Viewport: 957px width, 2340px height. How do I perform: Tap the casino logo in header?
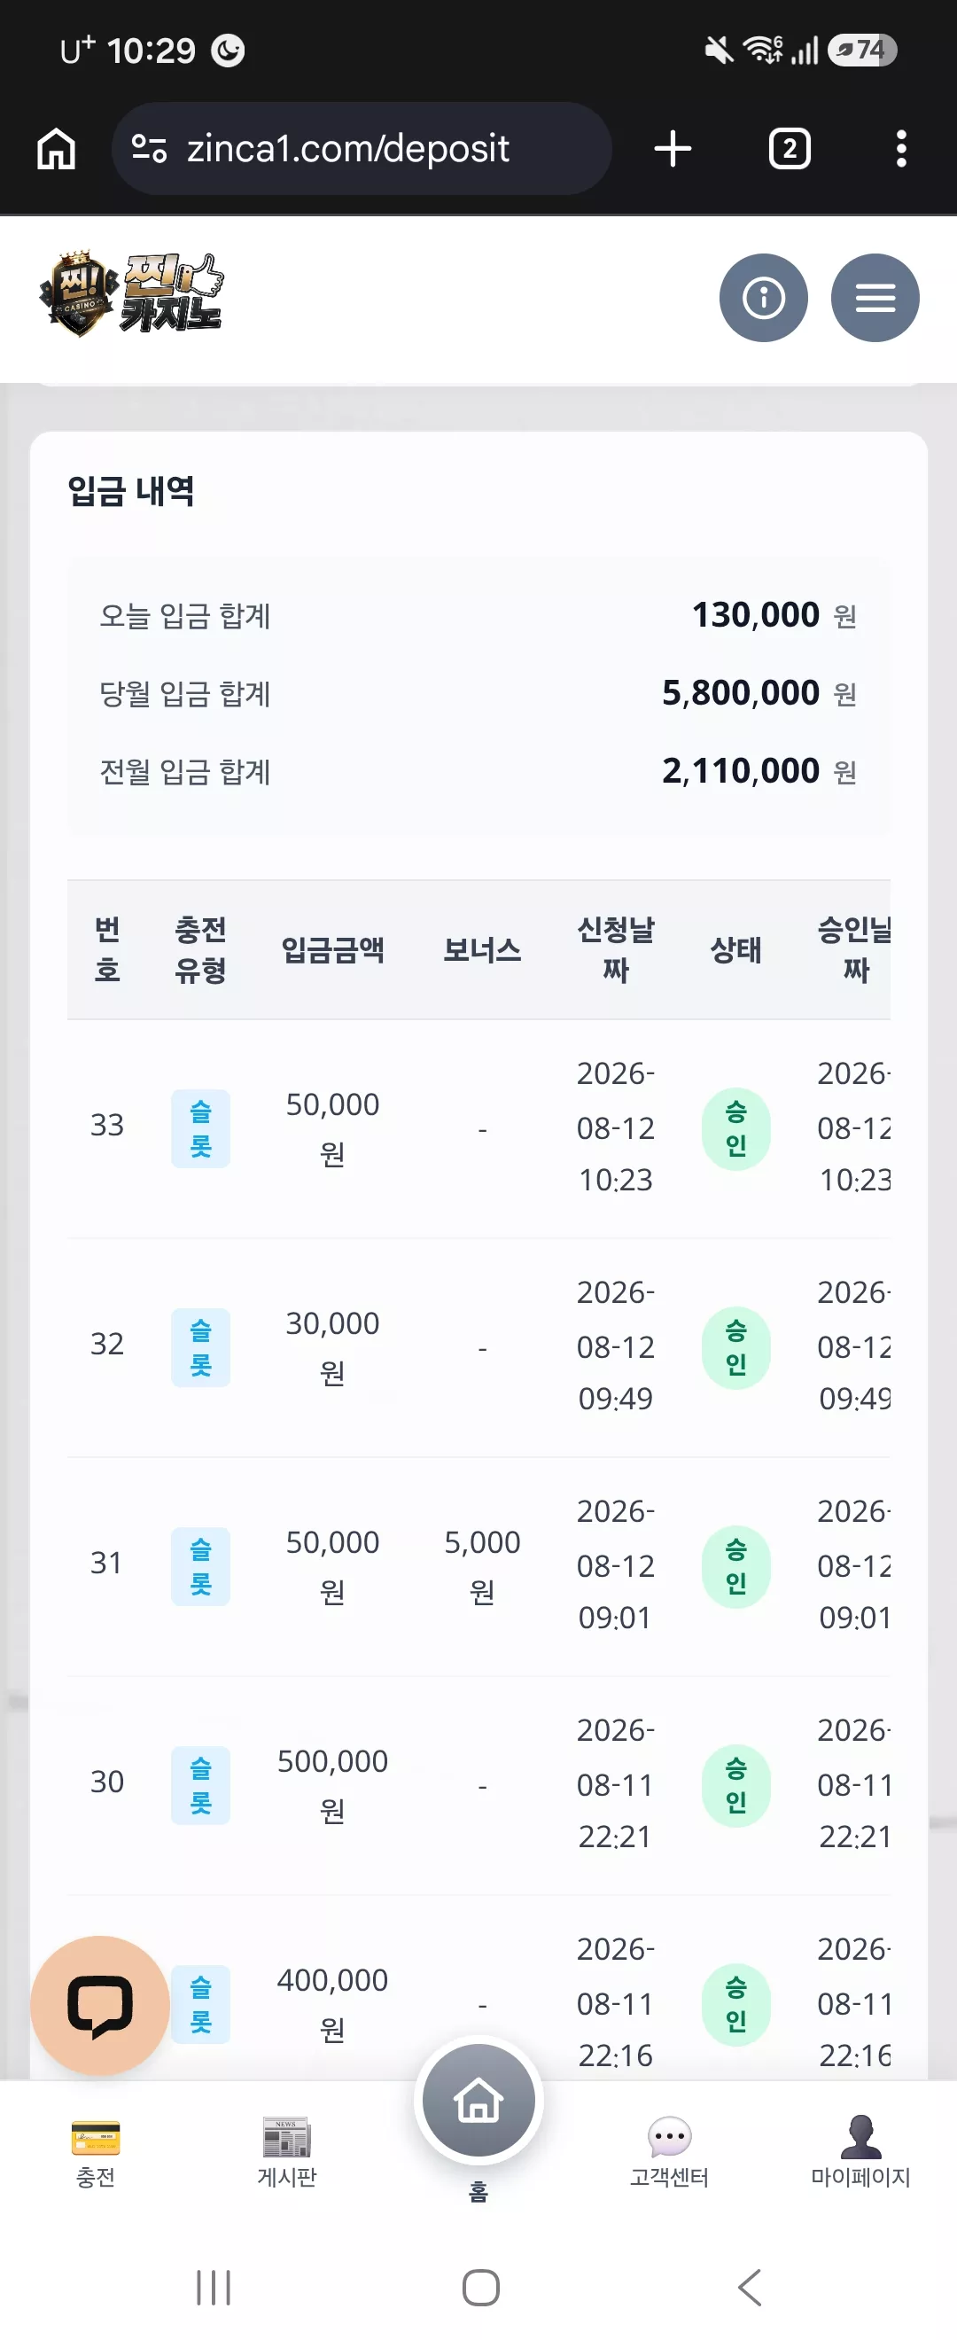pos(131,294)
